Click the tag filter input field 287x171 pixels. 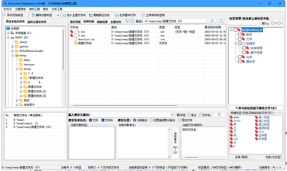(244, 23)
